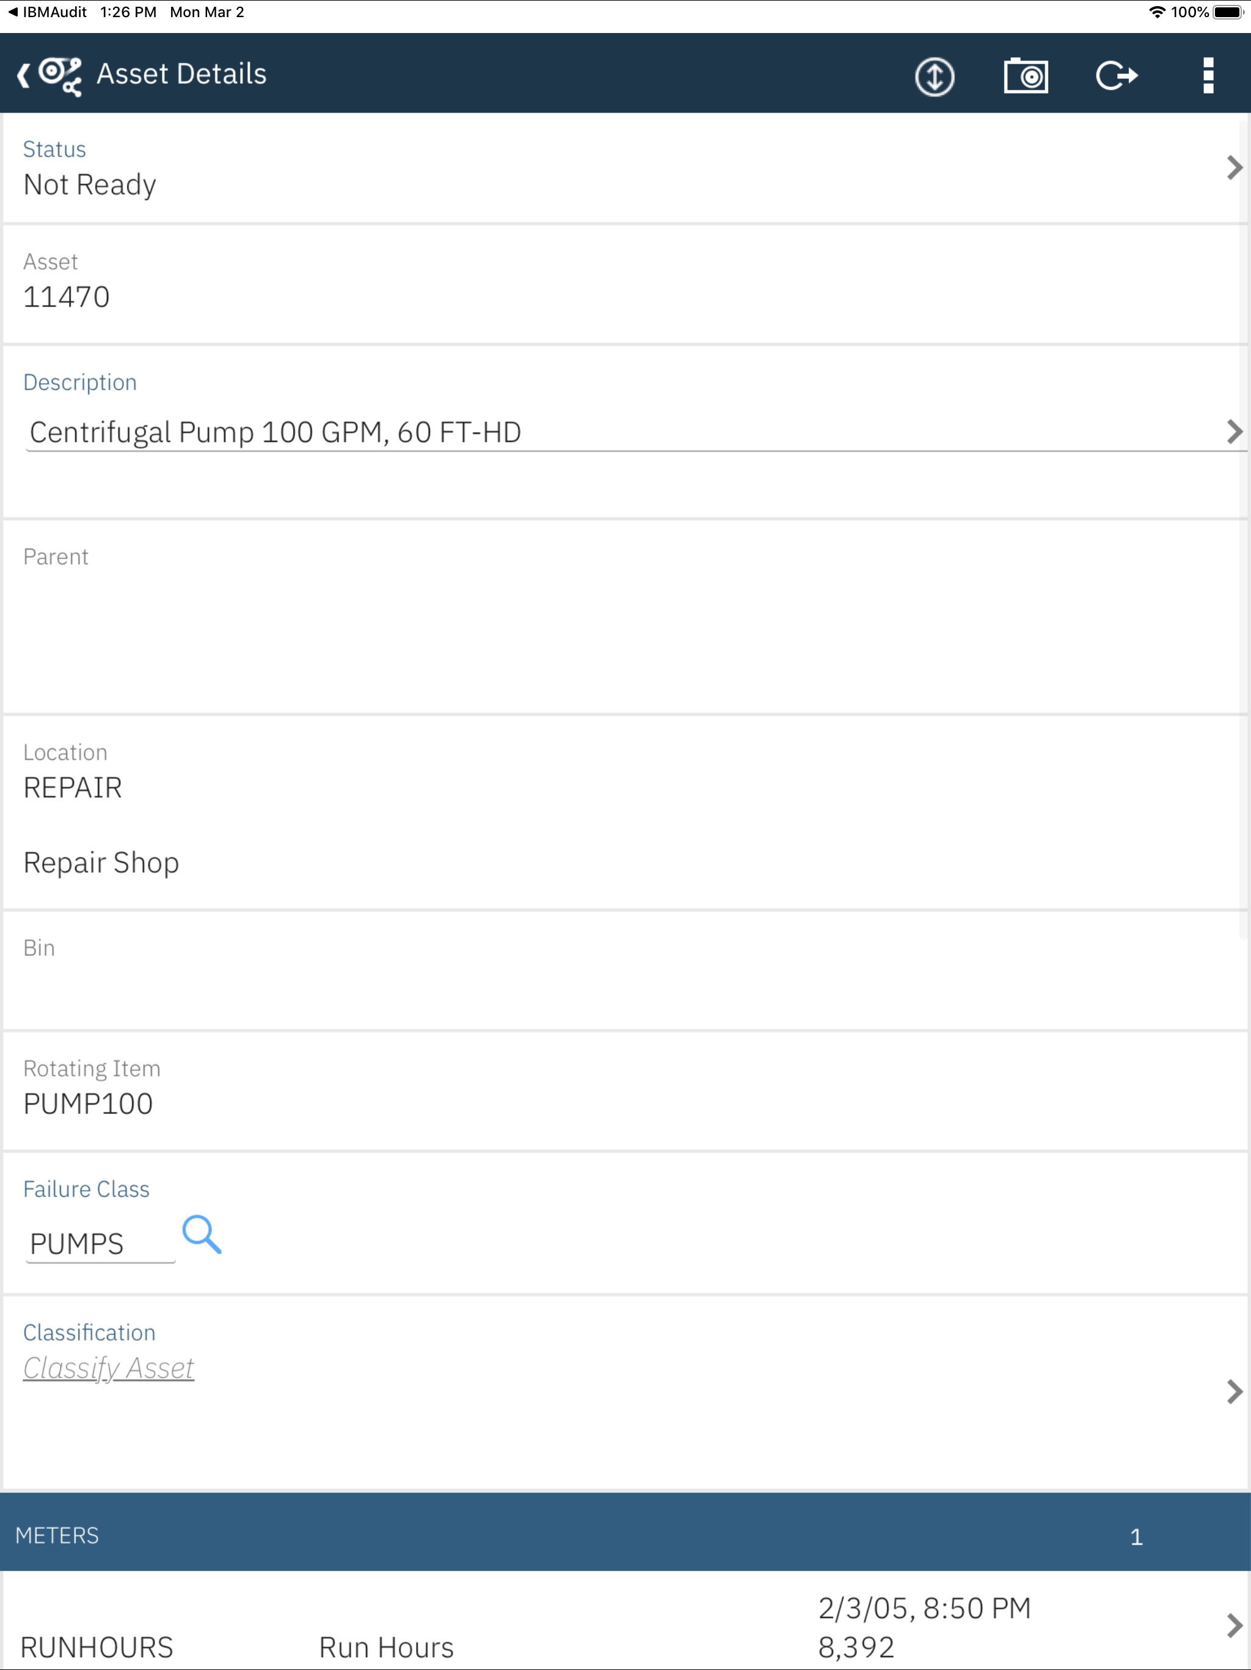Tap the up-down sync arrow icon
The image size is (1251, 1670).
[x=934, y=76]
